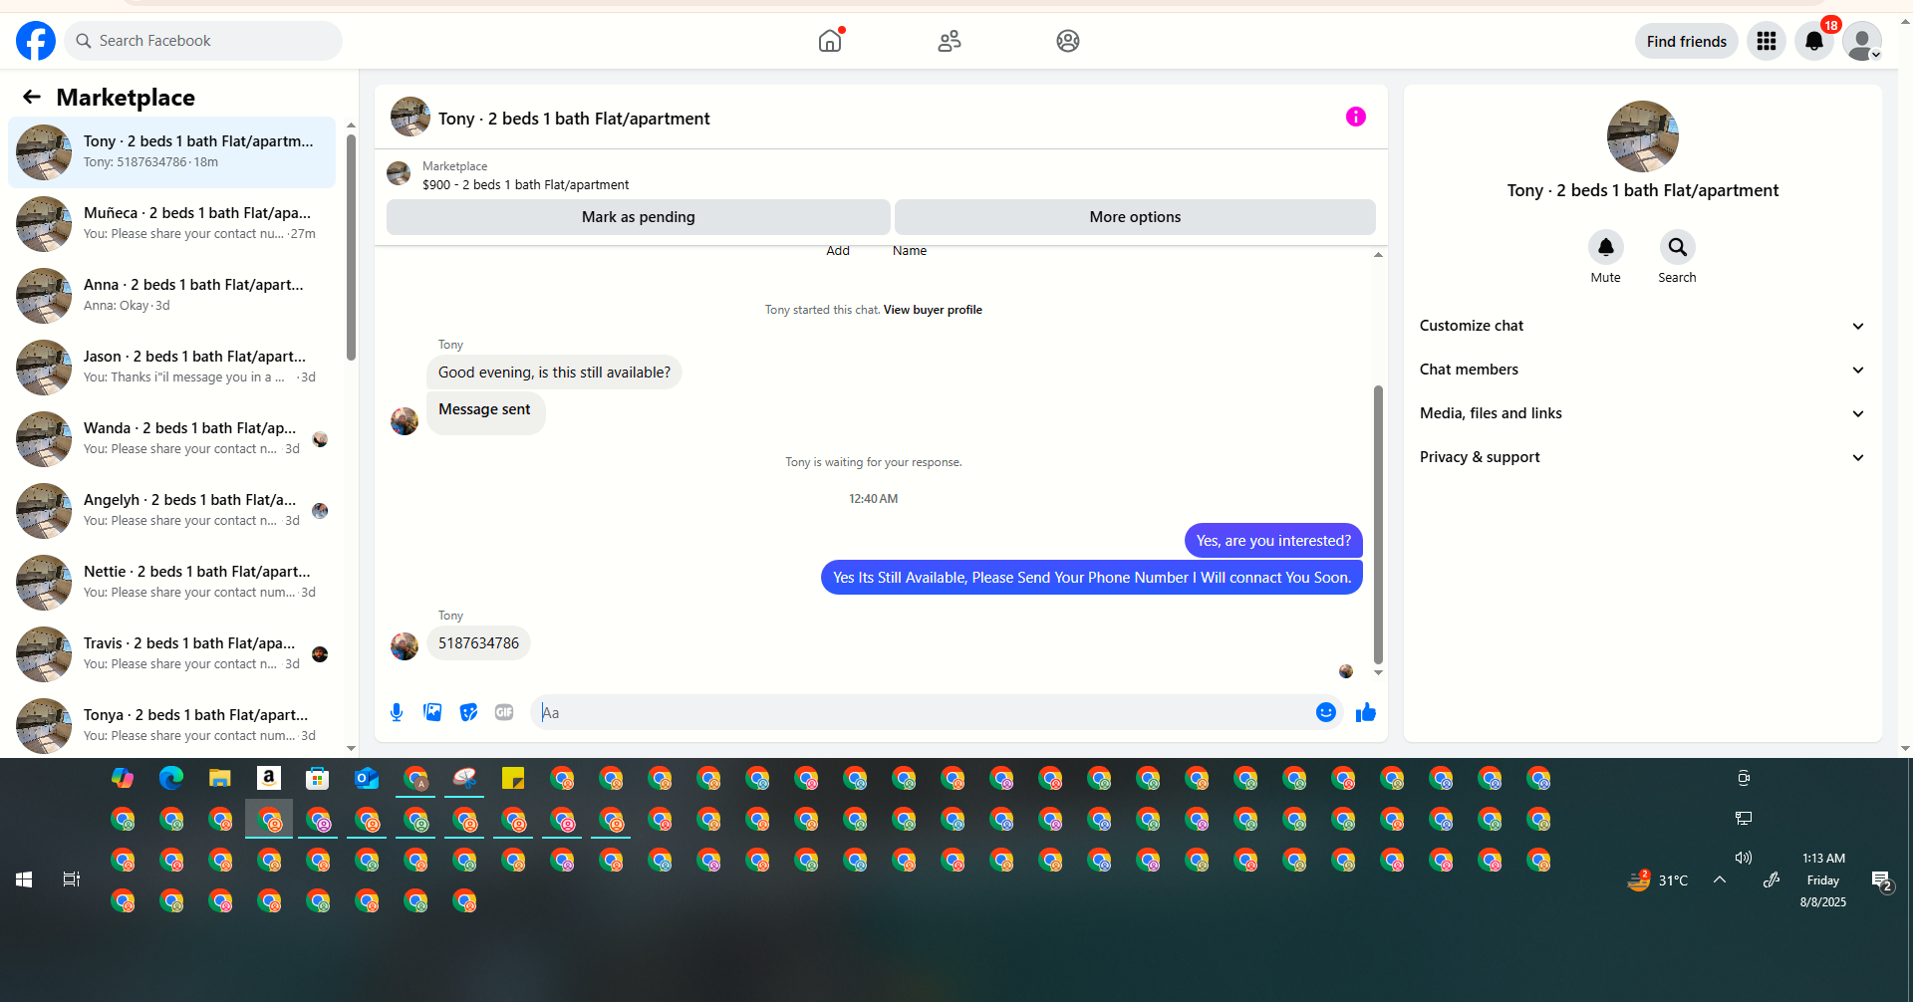This screenshot has height=1002, width=1913.
Task: Click the 'Yes, are you interested?' message
Action: tap(1273, 541)
